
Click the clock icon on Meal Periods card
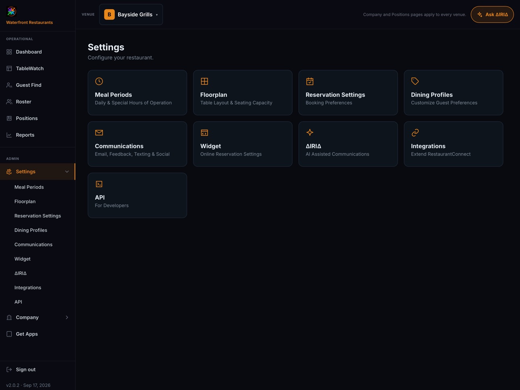[99, 81]
